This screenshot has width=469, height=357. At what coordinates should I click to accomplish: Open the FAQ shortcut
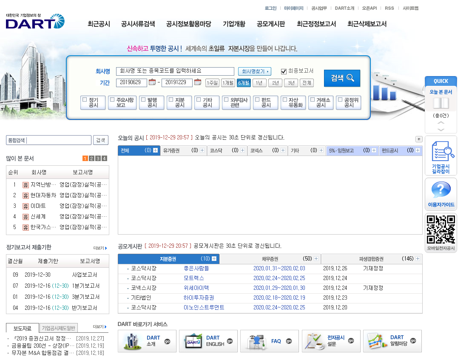coord(270,341)
